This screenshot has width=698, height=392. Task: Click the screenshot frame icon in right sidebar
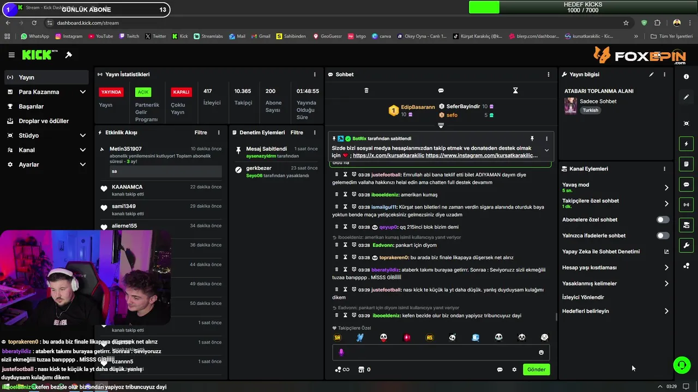[x=686, y=124]
